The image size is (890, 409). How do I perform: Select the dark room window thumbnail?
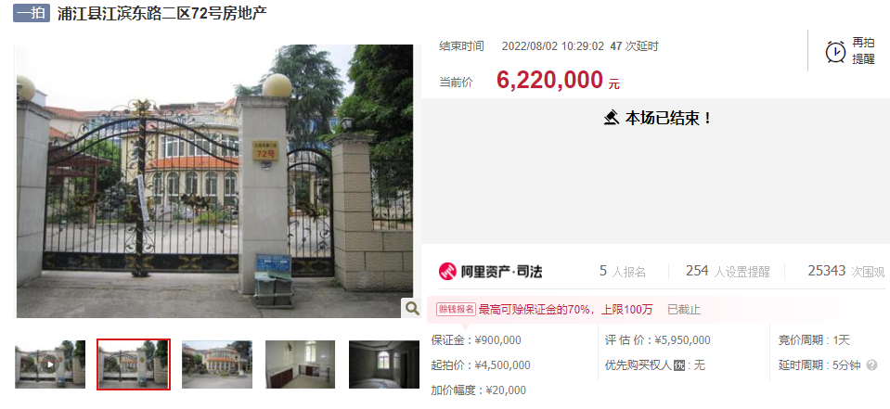coord(383,364)
